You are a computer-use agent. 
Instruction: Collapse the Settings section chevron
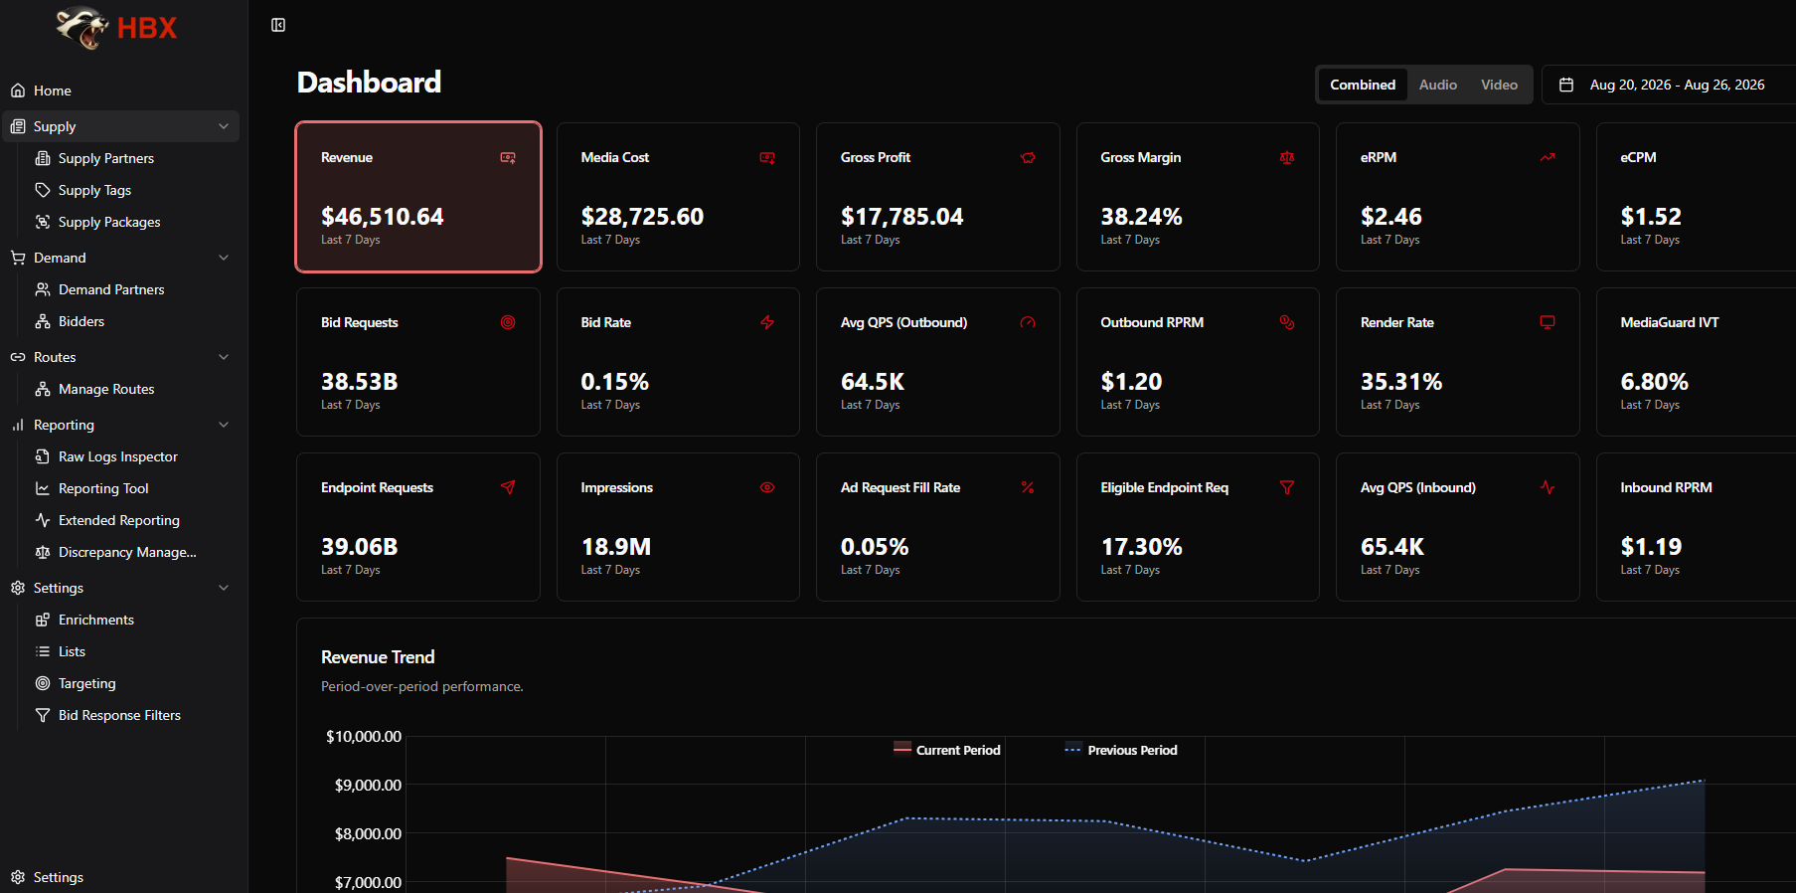224,588
